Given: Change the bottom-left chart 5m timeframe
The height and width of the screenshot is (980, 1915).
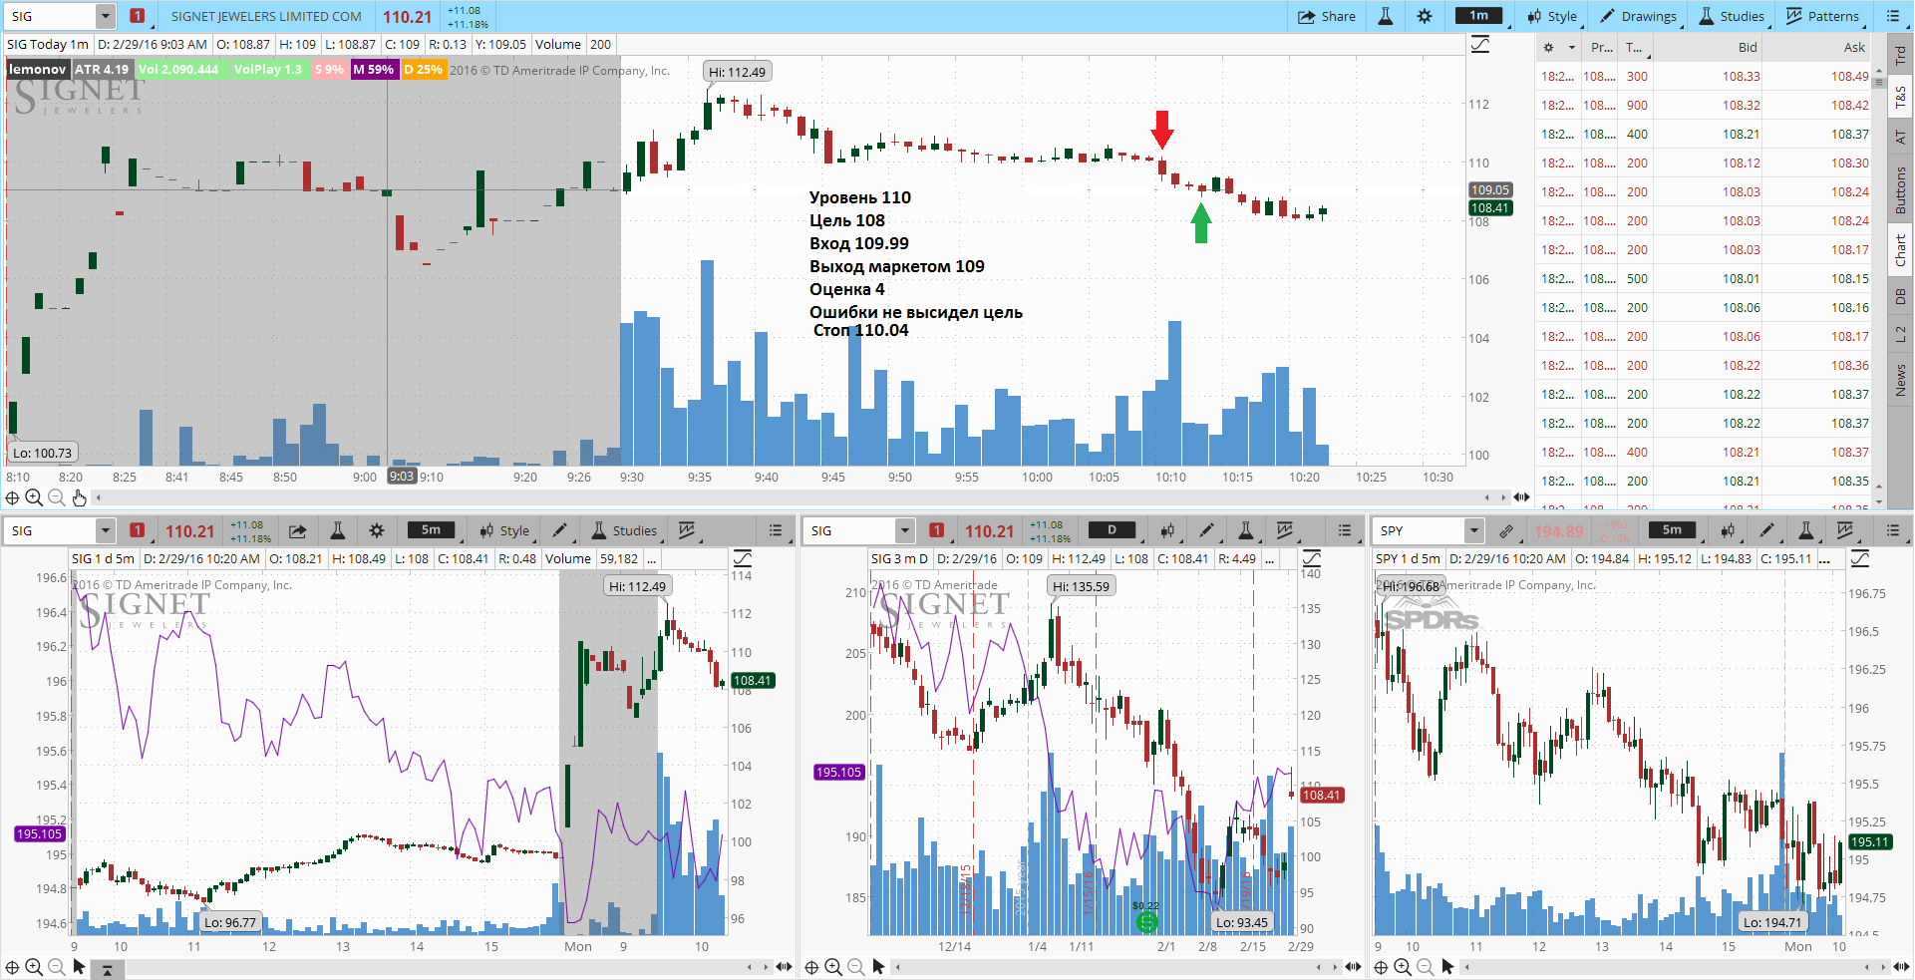Looking at the screenshot, I should click(431, 530).
